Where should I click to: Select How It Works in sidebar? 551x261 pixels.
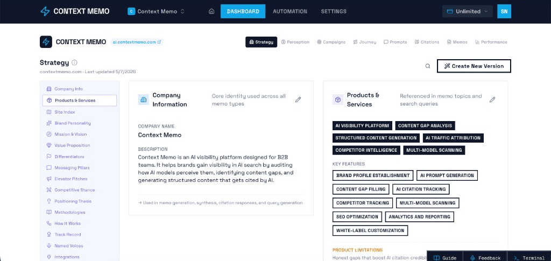pyautogui.click(x=80, y=223)
